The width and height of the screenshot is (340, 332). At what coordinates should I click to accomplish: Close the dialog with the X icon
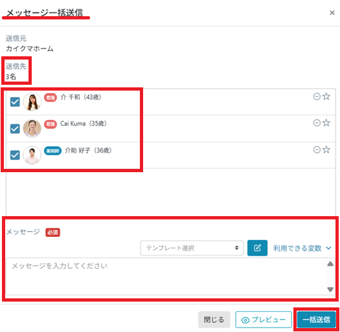click(x=332, y=13)
